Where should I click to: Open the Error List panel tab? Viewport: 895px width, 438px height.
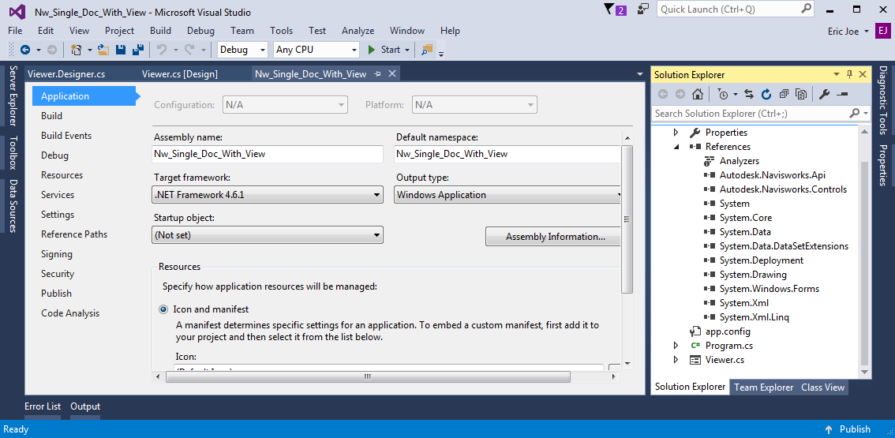click(x=43, y=406)
